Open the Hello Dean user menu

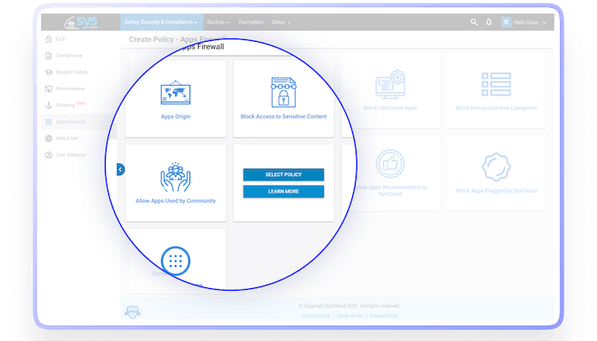(x=524, y=21)
